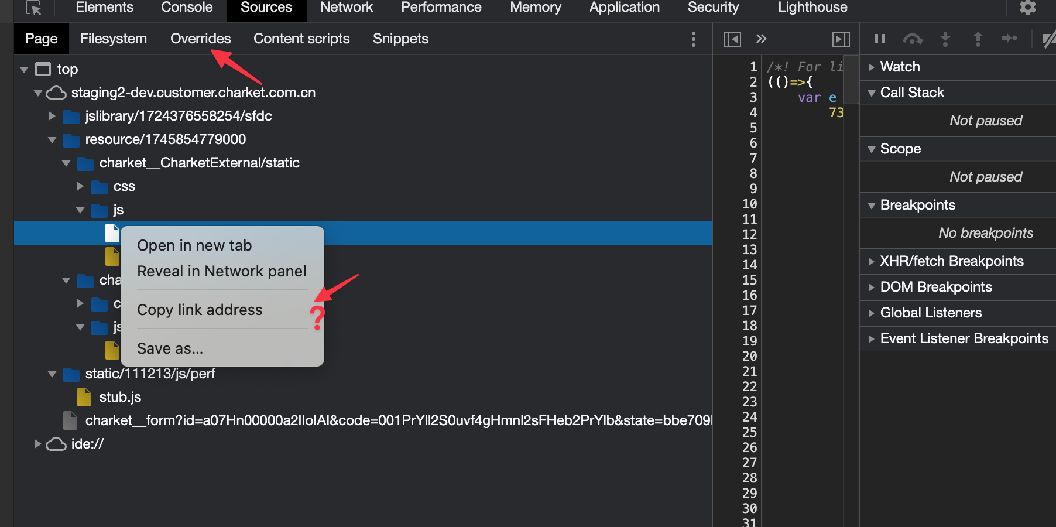Collapse the staging2-dev domain node
The width and height of the screenshot is (1056, 527).
pyautogui.click(x=38, y=93)
